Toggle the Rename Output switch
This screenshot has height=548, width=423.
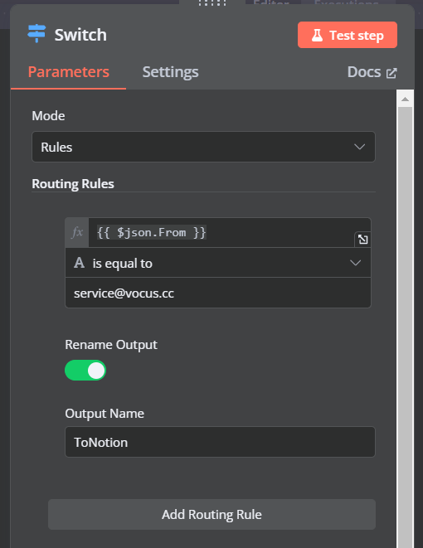tap(85, 371)
